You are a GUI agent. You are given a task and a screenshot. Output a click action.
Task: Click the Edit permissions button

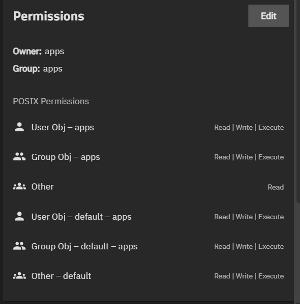(x=268, y=16)
